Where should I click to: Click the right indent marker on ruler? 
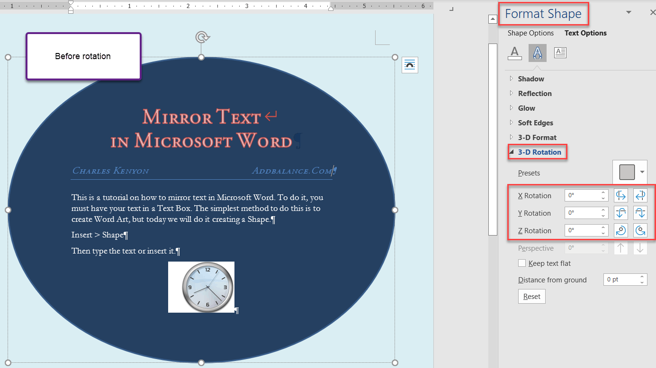pyautogui.click(x=331, y=8)
